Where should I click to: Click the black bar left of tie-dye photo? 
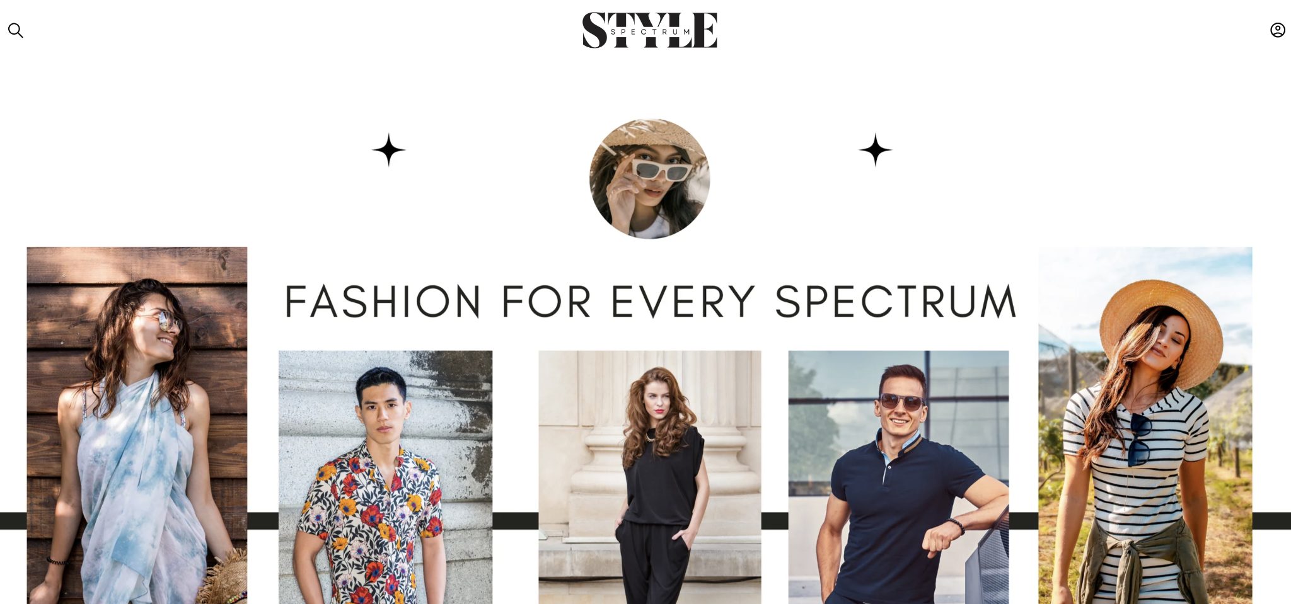click(x=13, y=521)
